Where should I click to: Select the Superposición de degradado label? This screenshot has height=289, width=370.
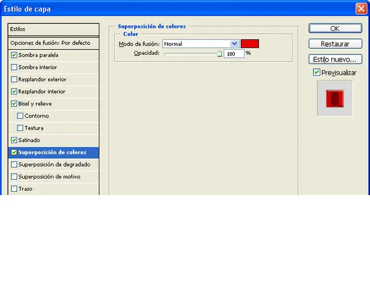(x=54, y=164)
